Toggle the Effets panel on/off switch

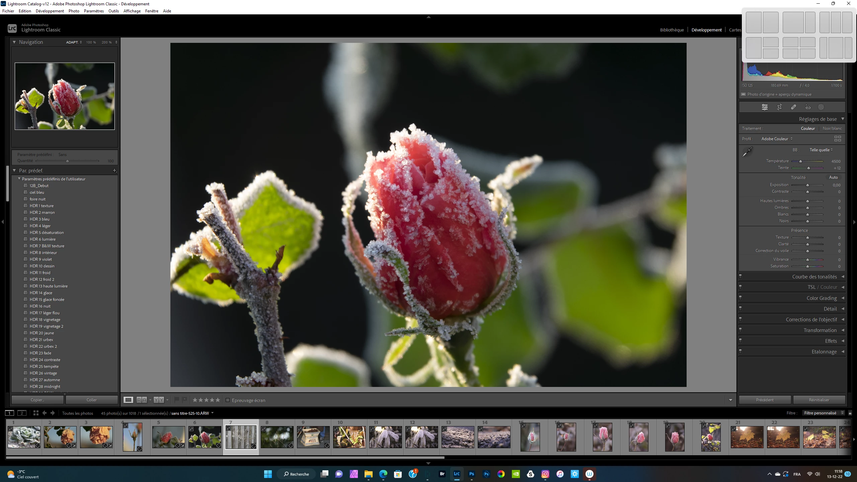(x=741, y=341)
